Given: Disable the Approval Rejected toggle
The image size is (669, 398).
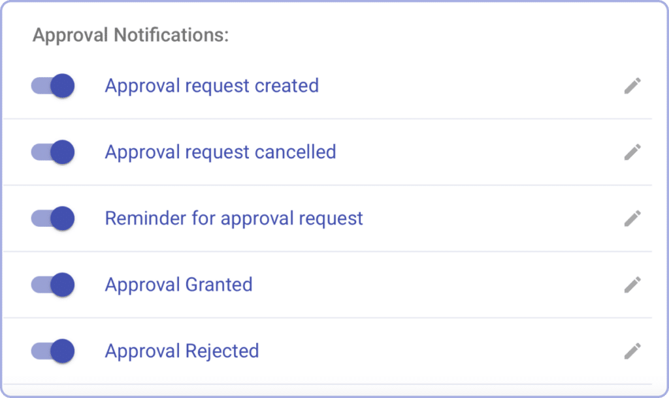Looking at the screenshot, I should [x=52, y=350].
